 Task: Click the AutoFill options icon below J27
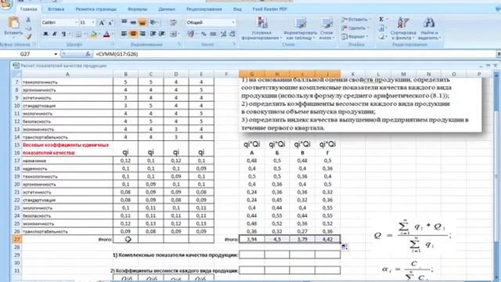pyautogui.click(x=344, y=247)
